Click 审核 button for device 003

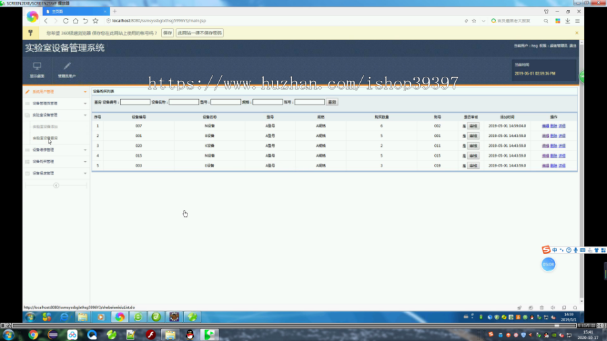point(473,166)
